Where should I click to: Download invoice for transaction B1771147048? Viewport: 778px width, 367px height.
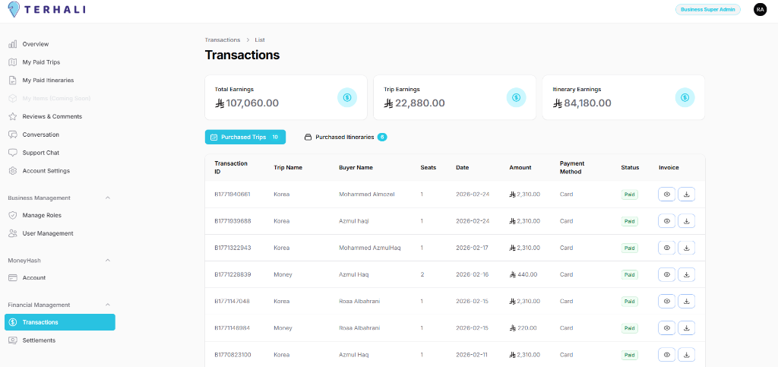pyautogui.click(x=687, y=301)
